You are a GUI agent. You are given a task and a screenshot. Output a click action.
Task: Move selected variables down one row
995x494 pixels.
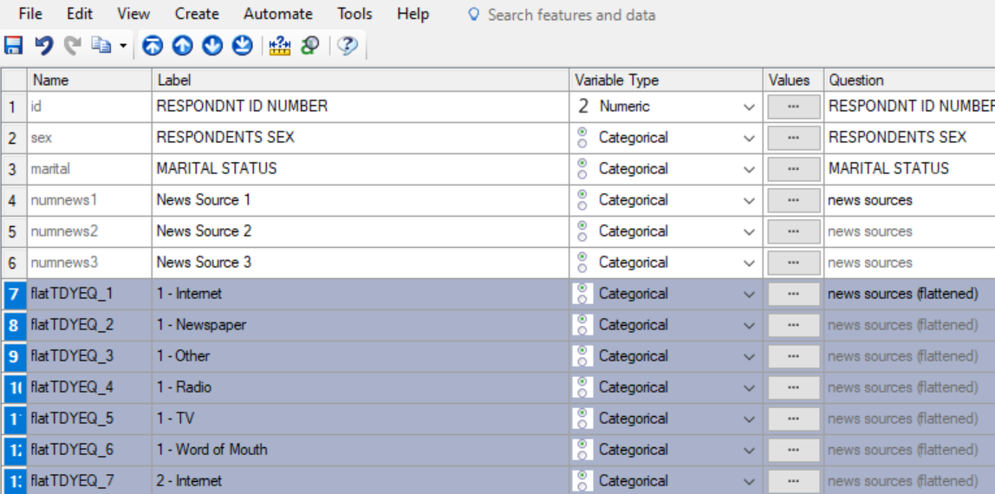tap(212, 46)
